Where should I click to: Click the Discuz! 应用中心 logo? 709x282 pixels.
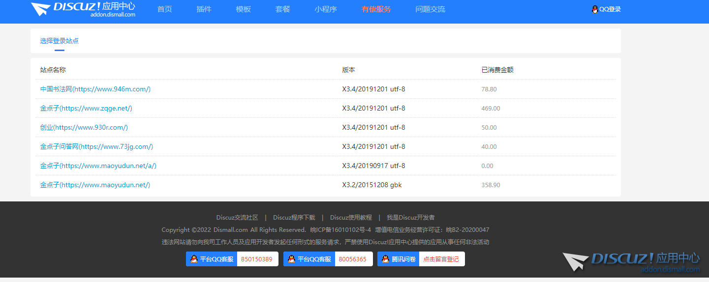point(83,9)
